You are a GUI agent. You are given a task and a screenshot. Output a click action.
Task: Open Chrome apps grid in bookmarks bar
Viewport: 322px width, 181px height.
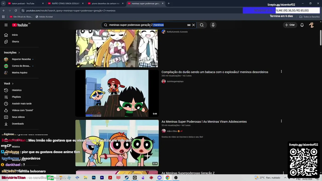point(3,17)
